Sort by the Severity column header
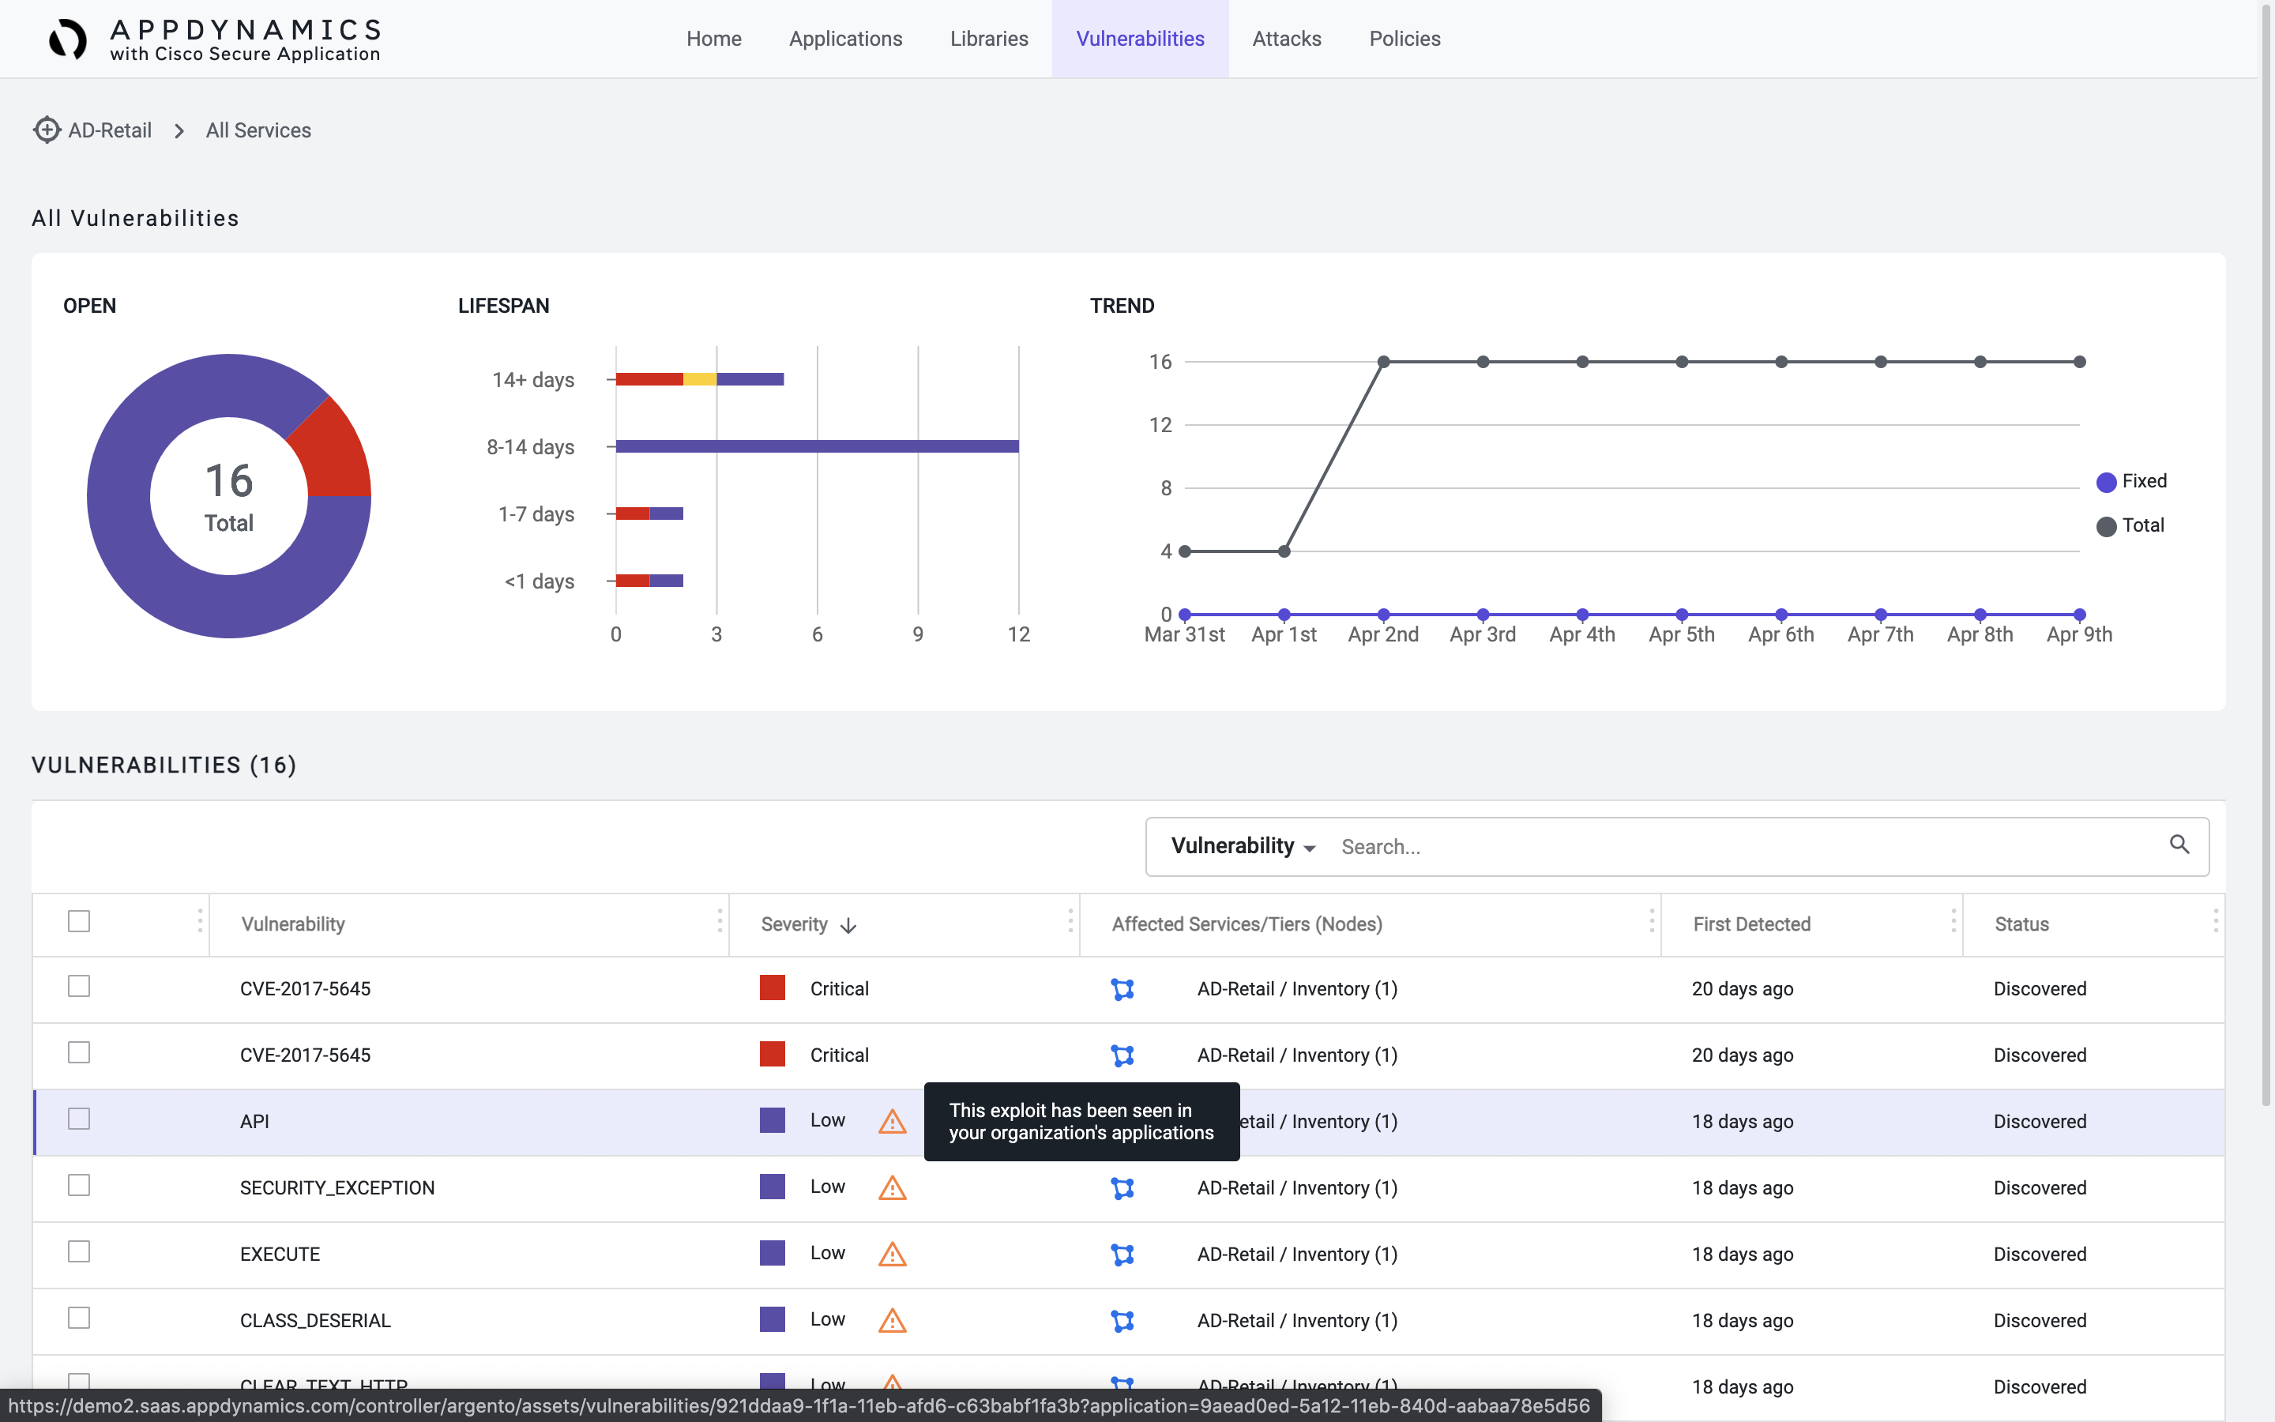This screenshot has height=1422, width=2275. tap(795, 924)
